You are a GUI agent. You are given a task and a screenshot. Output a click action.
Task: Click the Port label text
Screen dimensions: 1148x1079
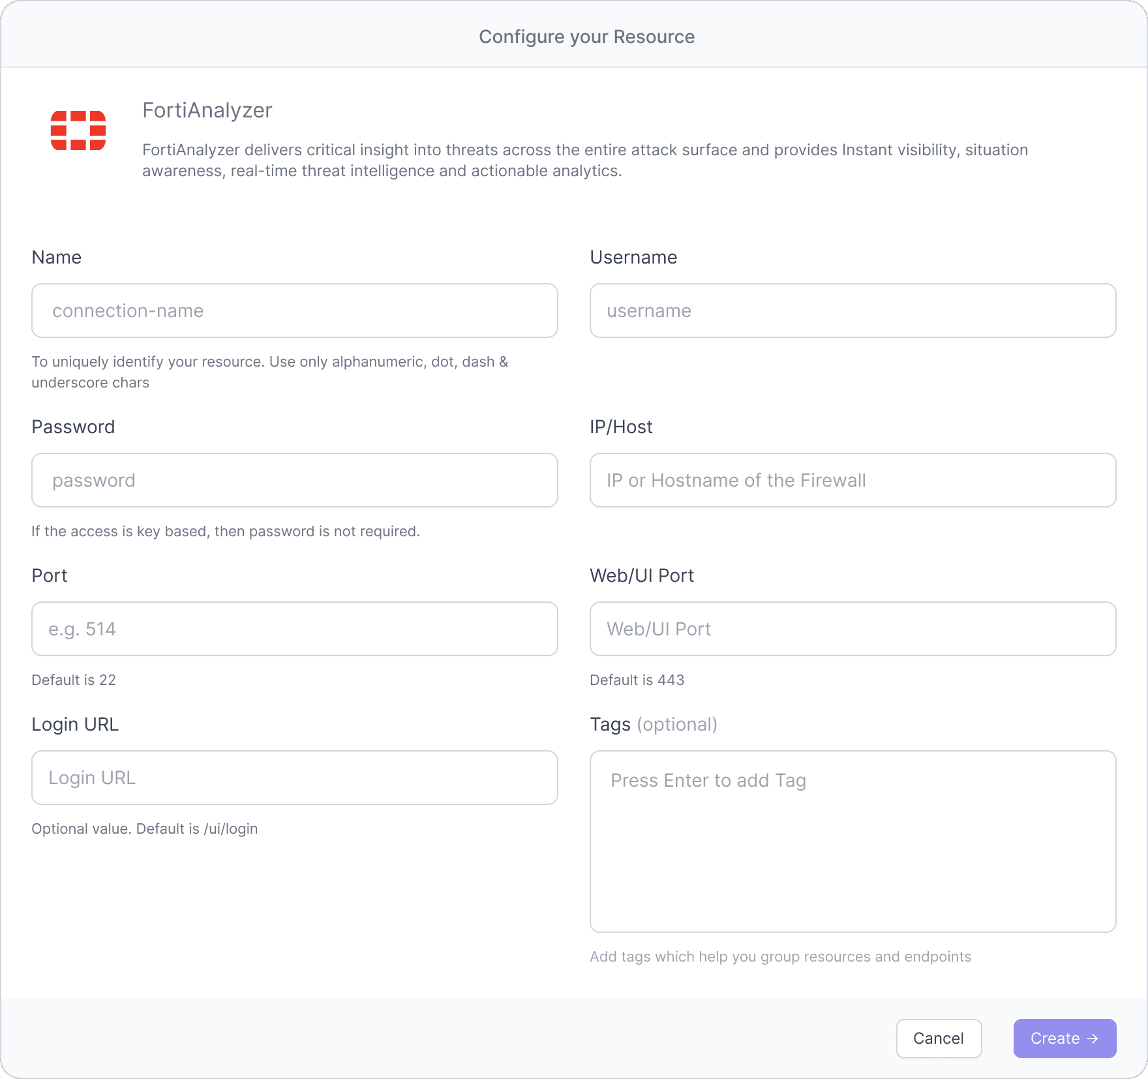point(50,575)
